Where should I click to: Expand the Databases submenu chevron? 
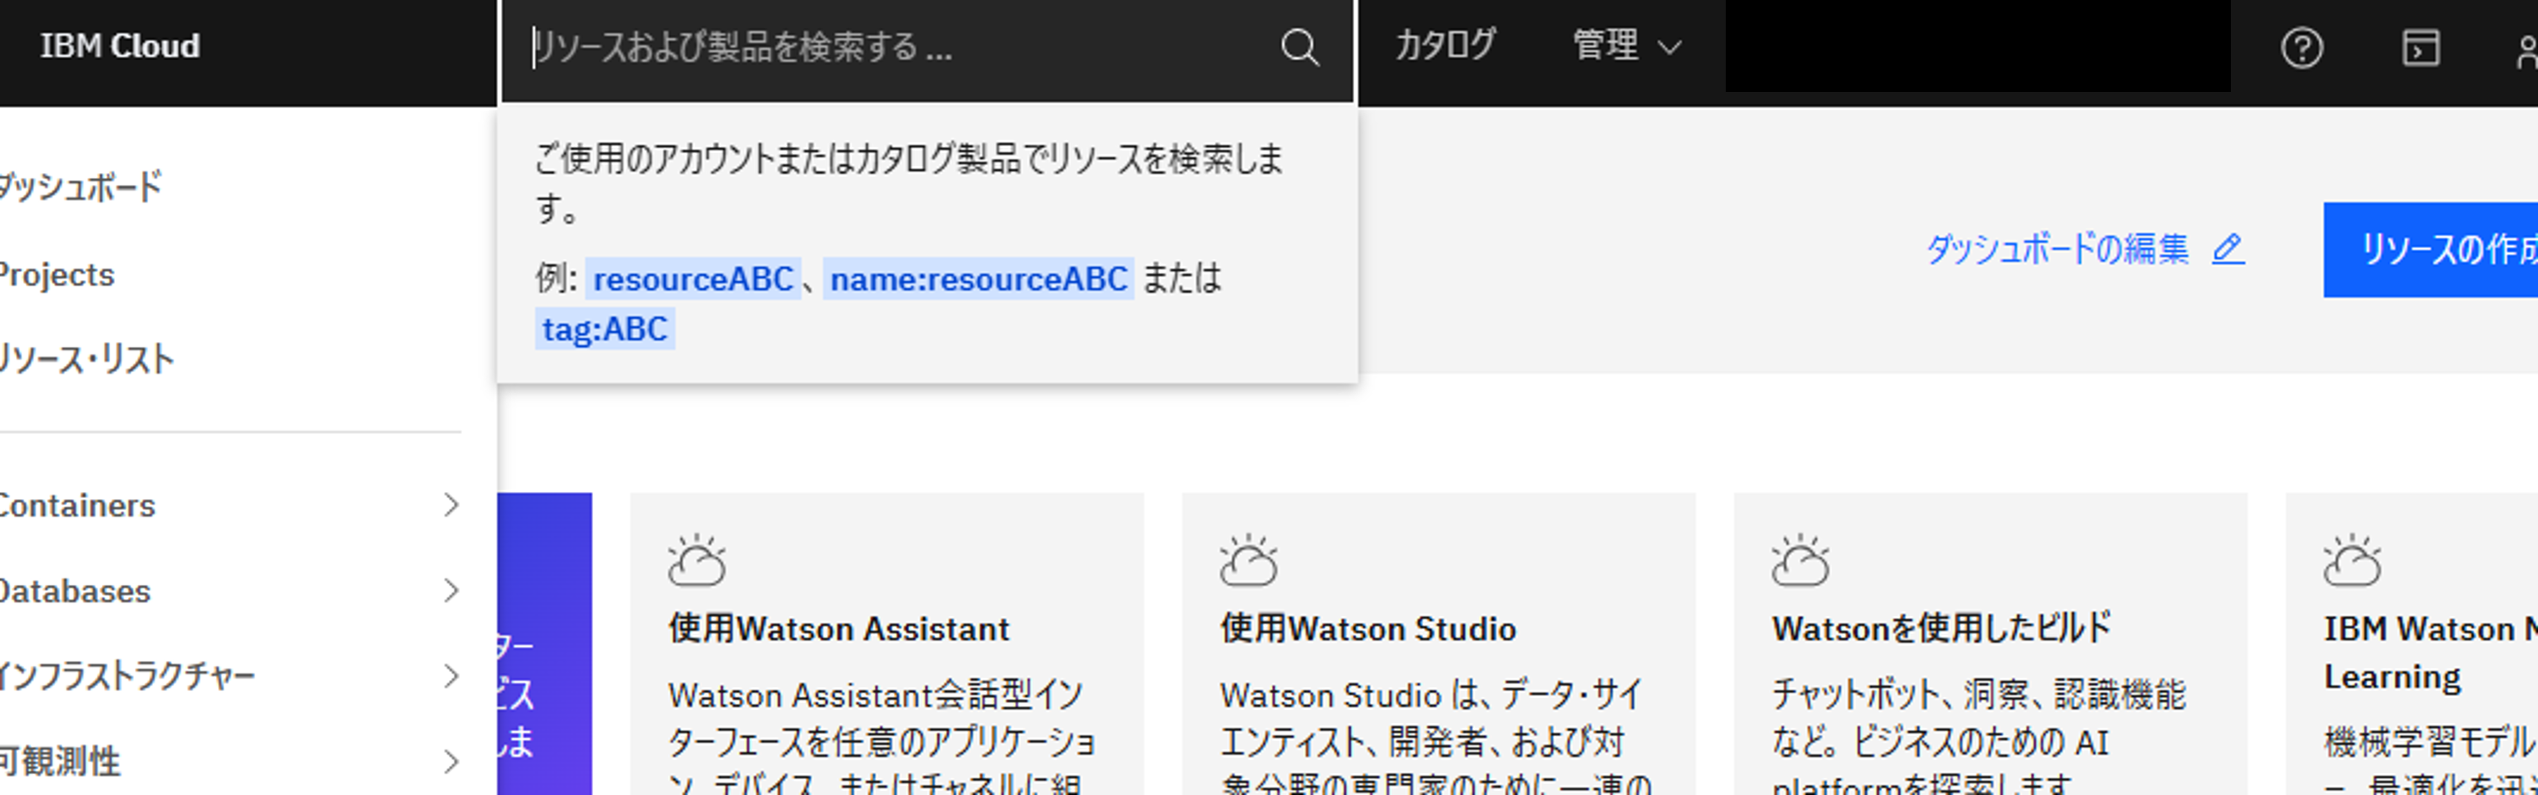pyautogui.click(x=451, y=591)
